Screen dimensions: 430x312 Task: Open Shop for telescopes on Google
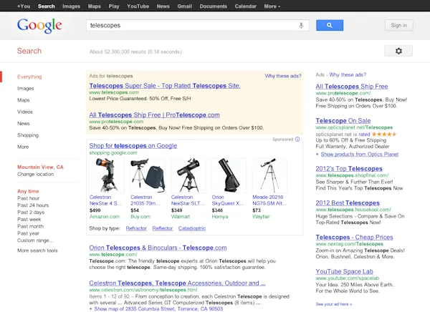(133, 146)
